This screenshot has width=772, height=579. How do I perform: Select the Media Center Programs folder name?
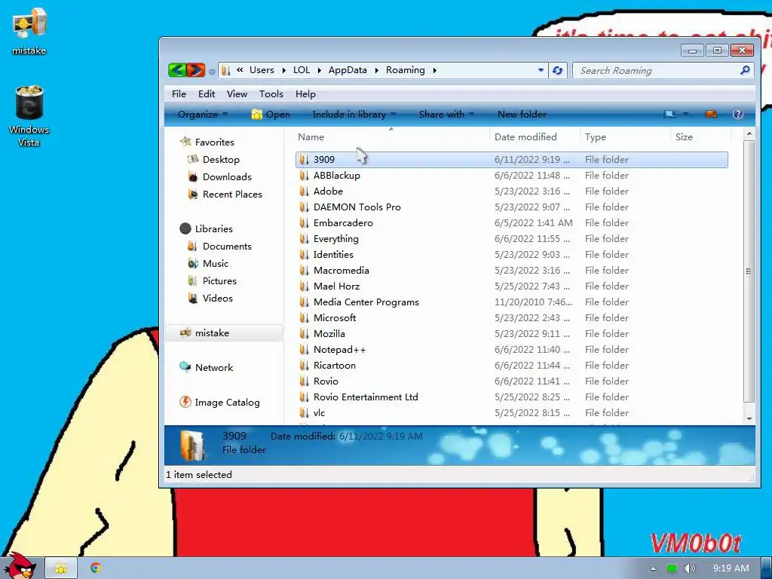[366, 302]
